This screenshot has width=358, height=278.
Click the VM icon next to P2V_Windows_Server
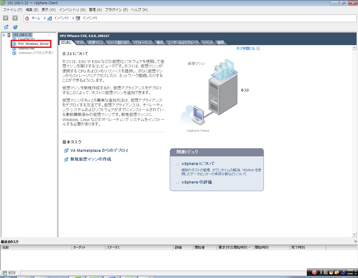click(14, 44)
